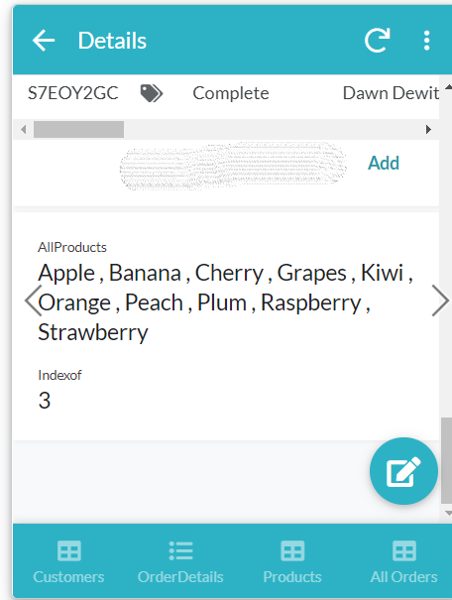Click the vertical scrollbar down arrow
This screenshot has height=600, width=452.
pyautogui.click(x=448, y=513)
